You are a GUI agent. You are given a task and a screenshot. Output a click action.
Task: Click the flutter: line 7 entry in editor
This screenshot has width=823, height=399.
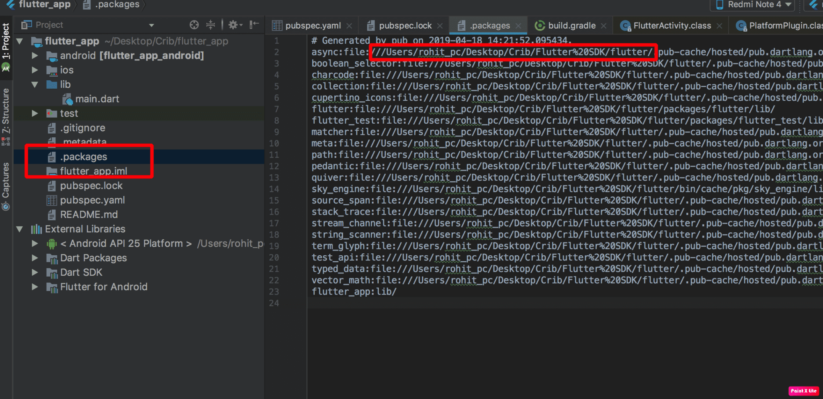pos(543,109)
